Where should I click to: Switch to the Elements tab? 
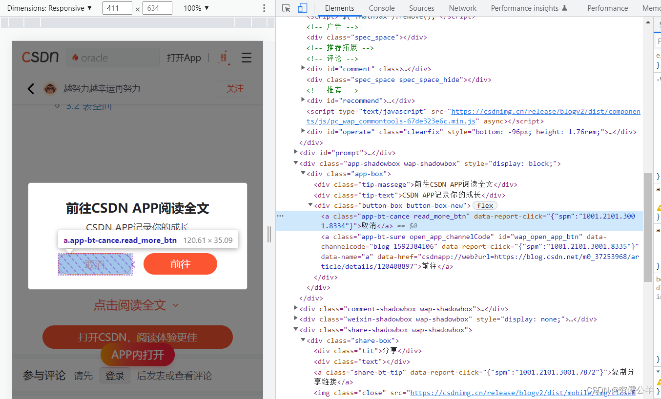pyautogui.click(x=339, y=8)
